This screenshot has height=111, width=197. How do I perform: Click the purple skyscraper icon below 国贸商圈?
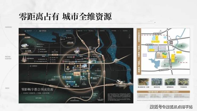(x=77, y=50)
